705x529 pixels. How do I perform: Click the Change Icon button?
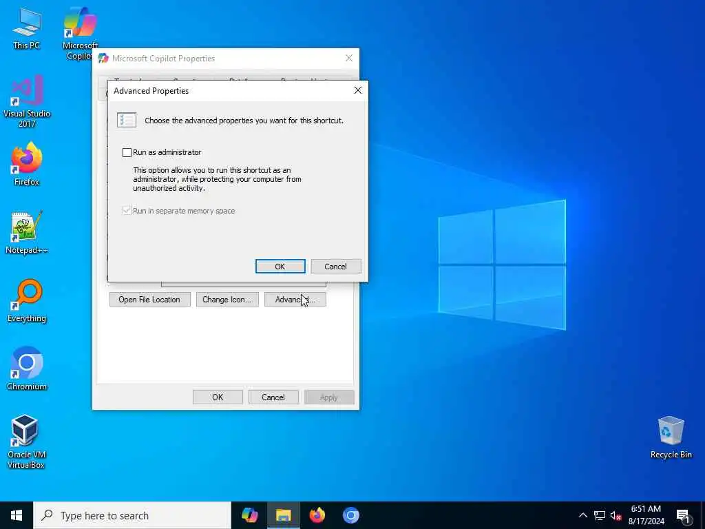click(227, 300)
